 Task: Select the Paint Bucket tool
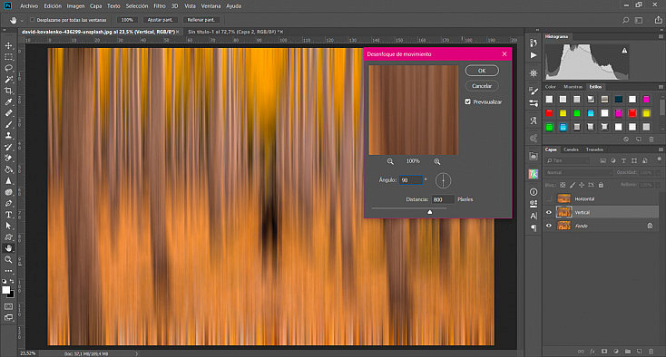point(8,169)
